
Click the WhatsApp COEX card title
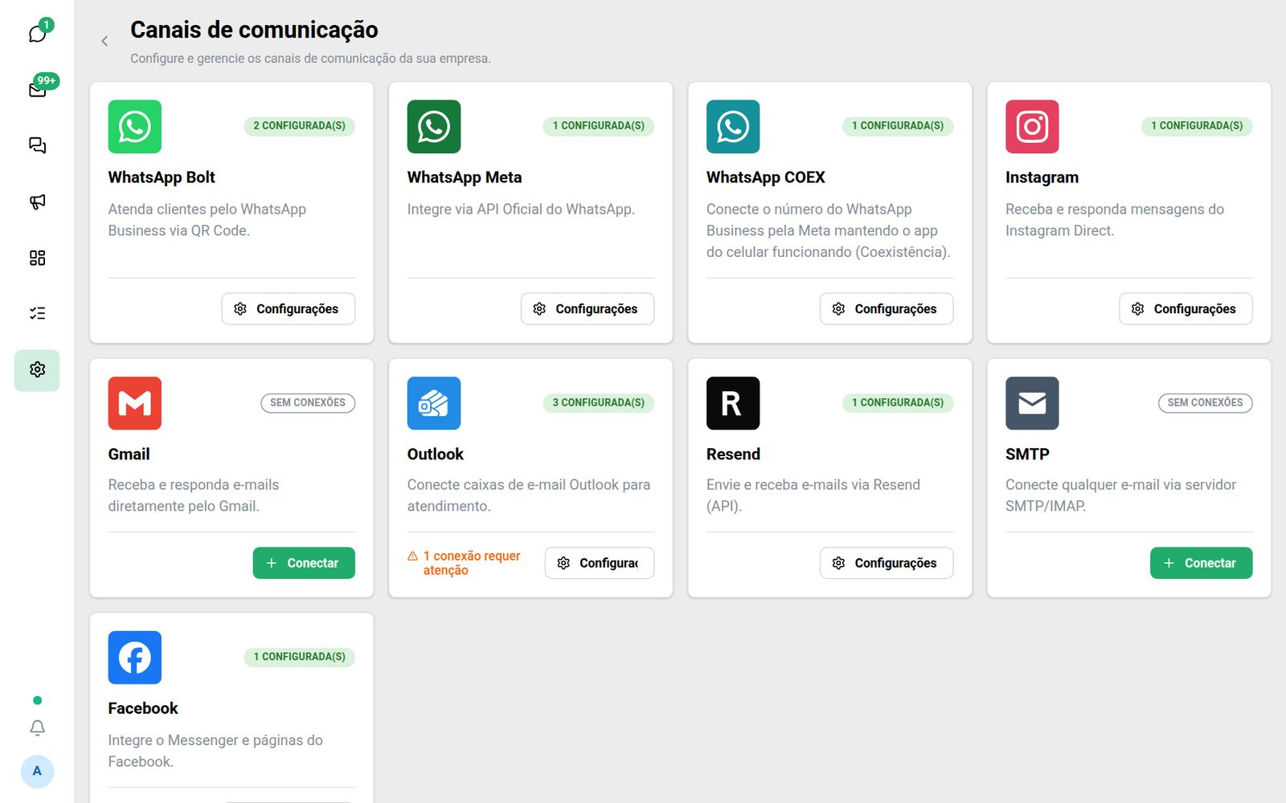tap(765, 177)
